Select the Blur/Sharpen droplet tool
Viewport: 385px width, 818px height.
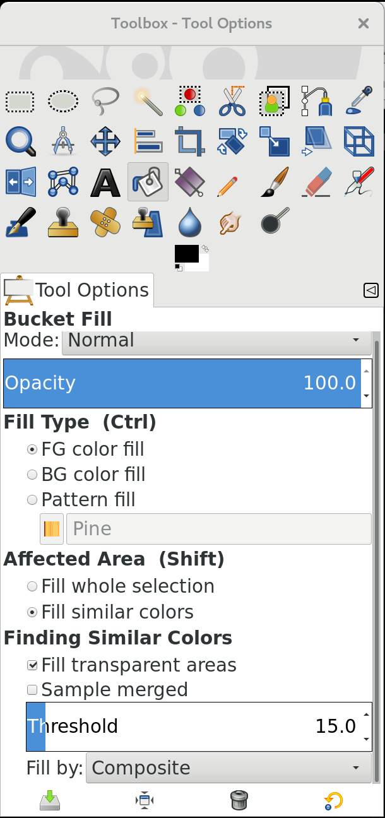pyautogui.click(x=190, y=222)
